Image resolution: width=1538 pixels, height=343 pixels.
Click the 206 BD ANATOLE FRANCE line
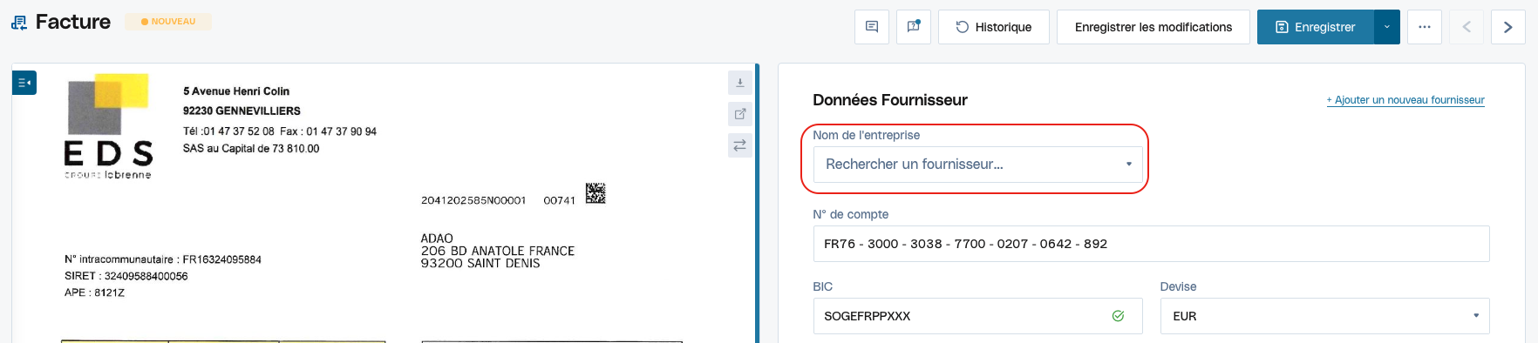(x=498, y=251)
